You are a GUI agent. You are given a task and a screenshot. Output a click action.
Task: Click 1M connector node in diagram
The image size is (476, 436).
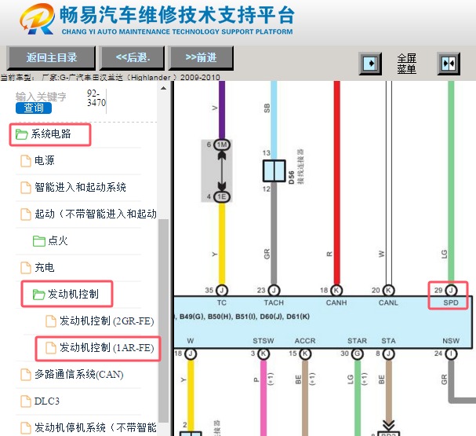click(222, 145)
